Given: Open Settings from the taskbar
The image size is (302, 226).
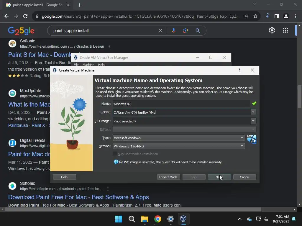Looking at the screenshot, I should 171,219.
